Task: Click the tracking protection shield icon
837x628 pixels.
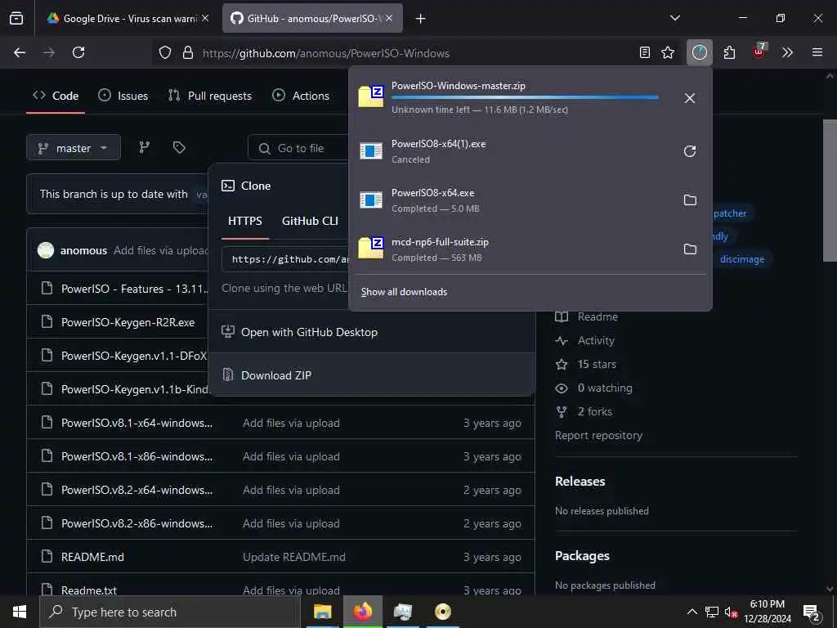Action: (165, 53)
